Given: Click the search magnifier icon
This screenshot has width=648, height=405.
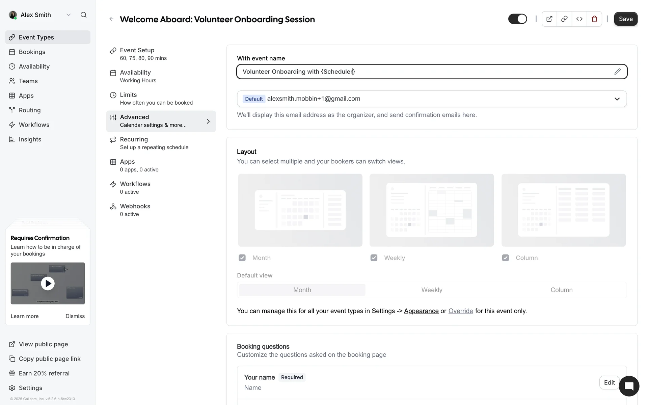Looking at the screenshot, I should [83, 15].
